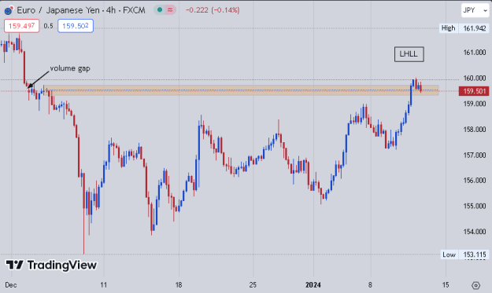The height and width of the screenshot is (293, 492).
Task: Click the red sell price 159.497
Action: [22, 26]
